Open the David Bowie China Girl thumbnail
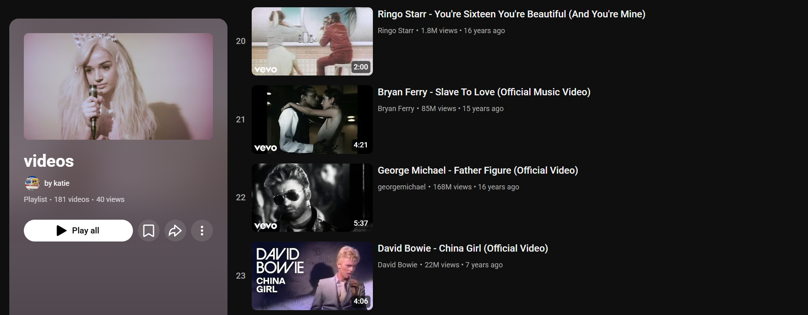 click(x=312, y=276)
